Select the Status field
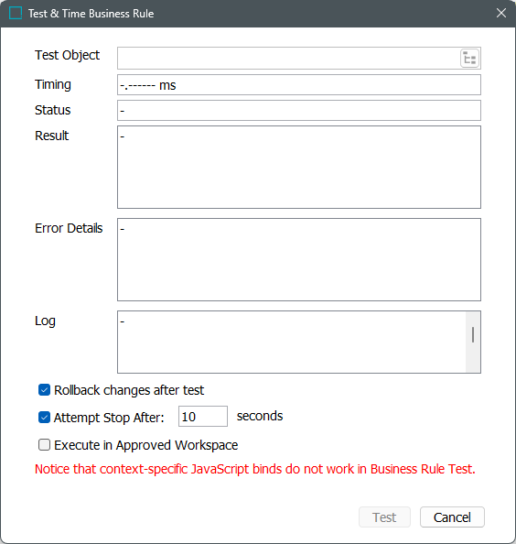 coord(299,110)
